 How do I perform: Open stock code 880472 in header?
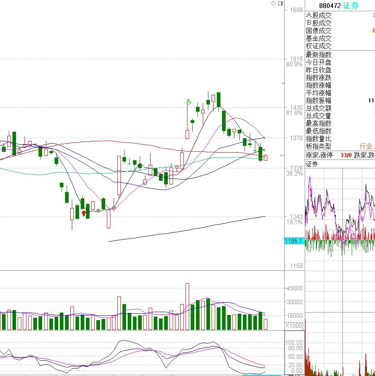tap(330, 6)
